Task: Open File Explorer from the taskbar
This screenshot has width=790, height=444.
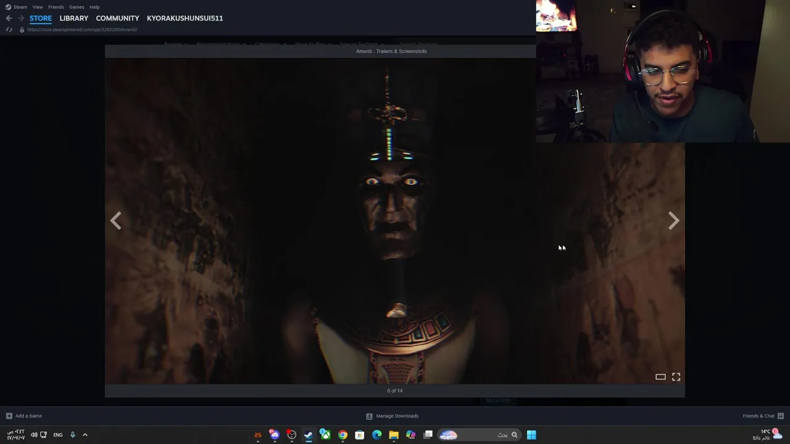Action: click(394, 435)
